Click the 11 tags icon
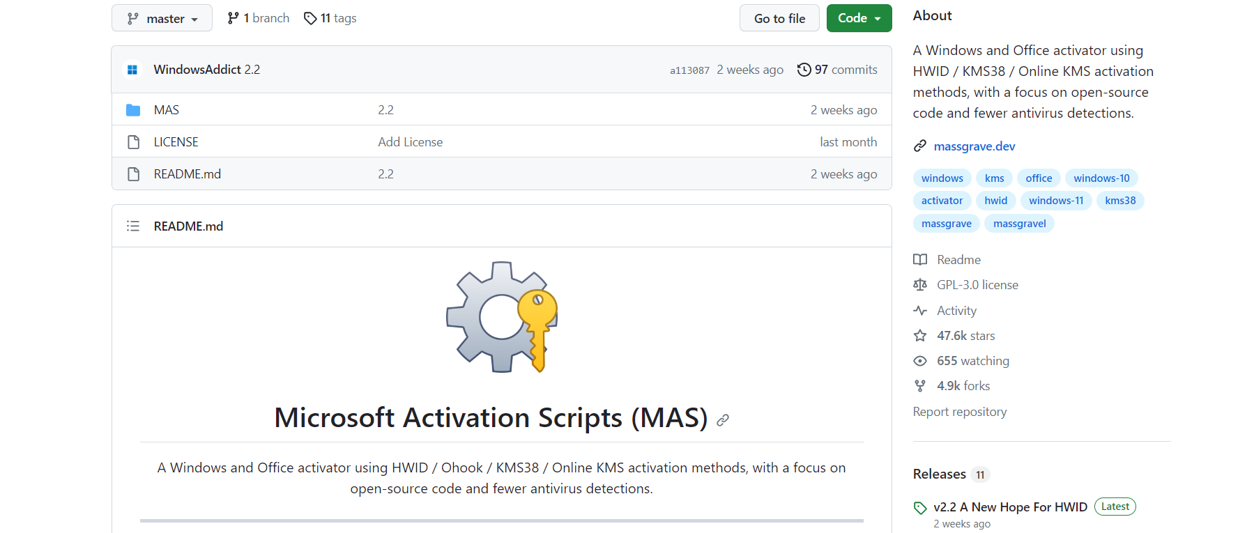Image resolution: width=1254 pixels, height=533 pixels. pos(310,18)
